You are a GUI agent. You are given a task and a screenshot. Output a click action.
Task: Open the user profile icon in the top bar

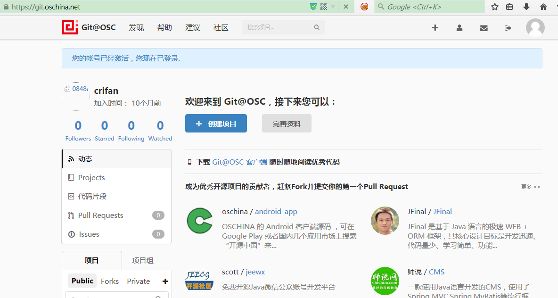click(460, 28)
